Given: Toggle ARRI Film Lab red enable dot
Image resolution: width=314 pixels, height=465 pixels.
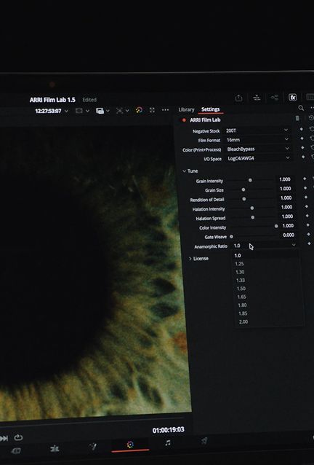Looking at the screenshot, I should coord(184,120).
